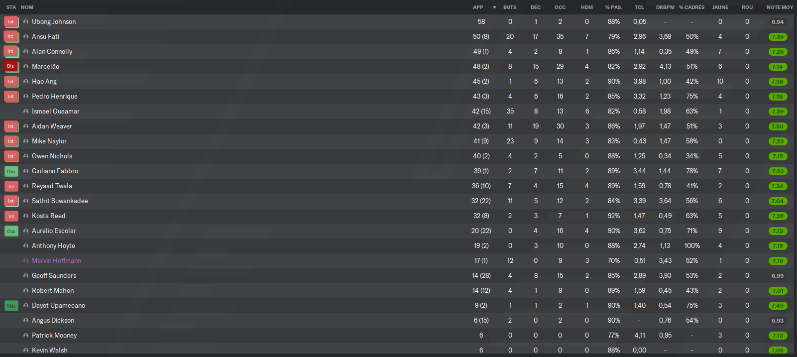The image size is (797, 357).
Task: Click the Obs badge beside Aurelio Escolar
Action: point(11,231)
